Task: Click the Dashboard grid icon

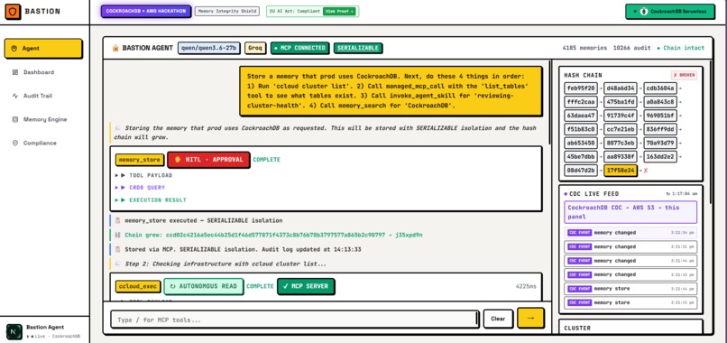Action: pyautogui.click(x=14, y=72)
